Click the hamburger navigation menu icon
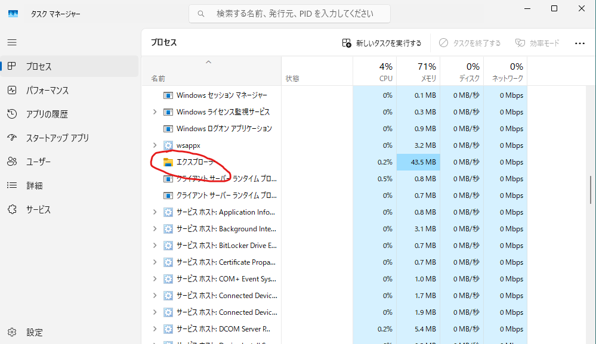 click(x=12, y=42)
